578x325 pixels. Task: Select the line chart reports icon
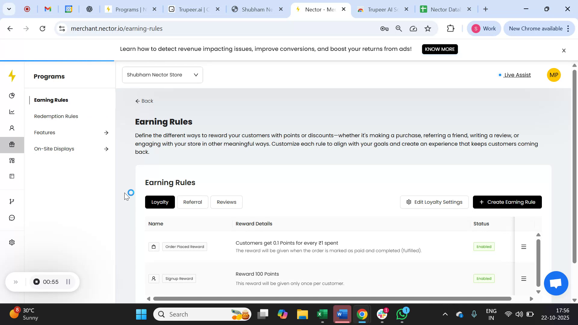click(x=12, y=112)
